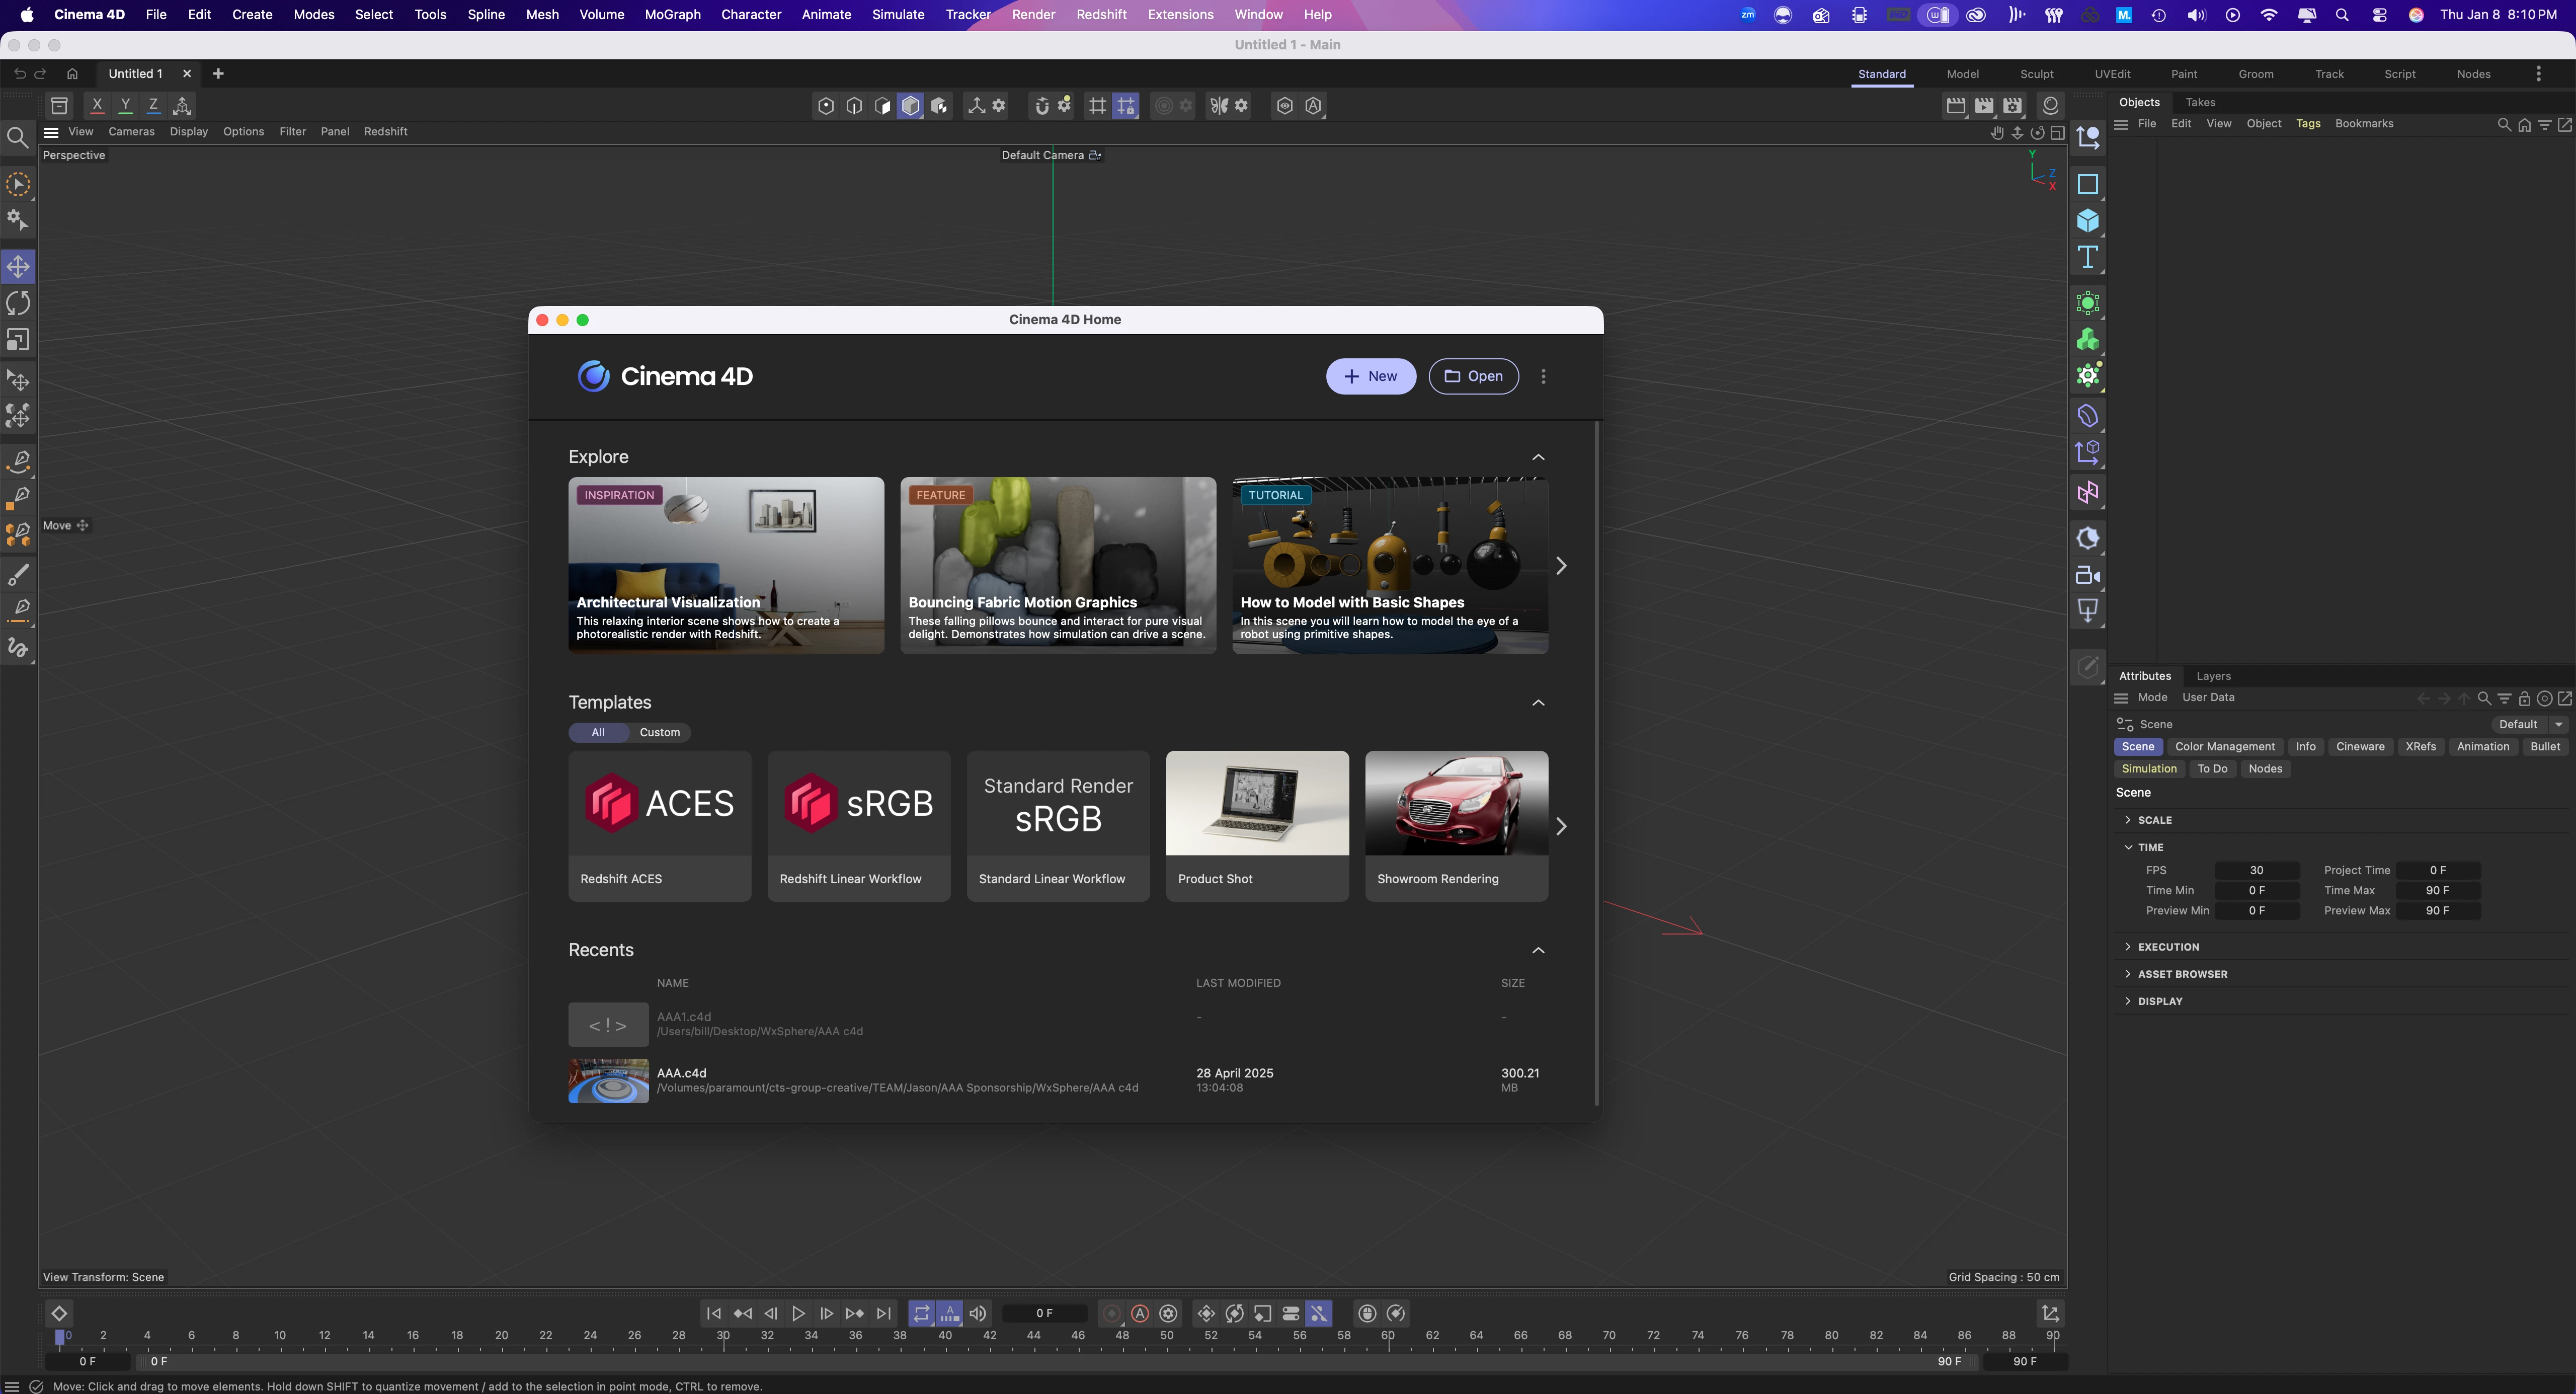
Task: Select Model mode icon in top toolbar
Action: click(910, 105)
